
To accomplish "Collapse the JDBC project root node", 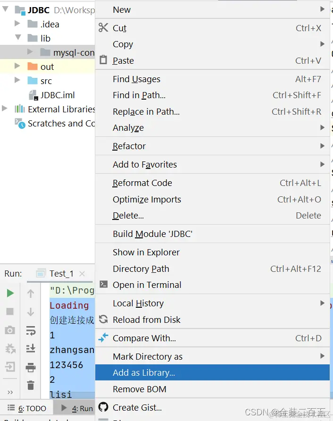I will click(5, 9).
